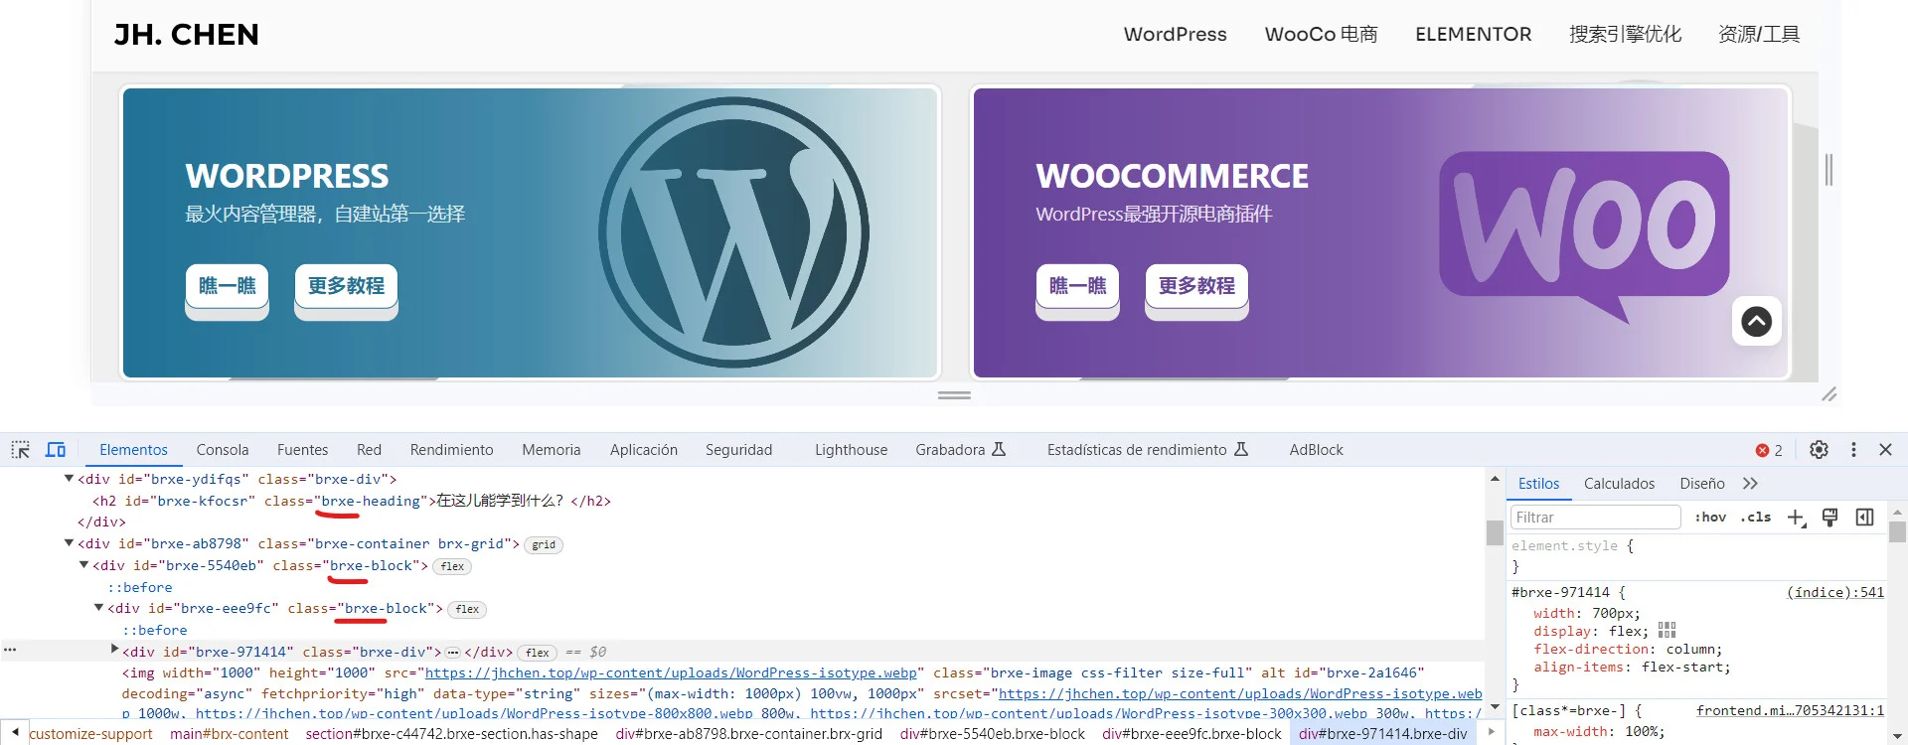
Task: Click the breadcrumb left scroll arrow
Action: coord(15,733)
